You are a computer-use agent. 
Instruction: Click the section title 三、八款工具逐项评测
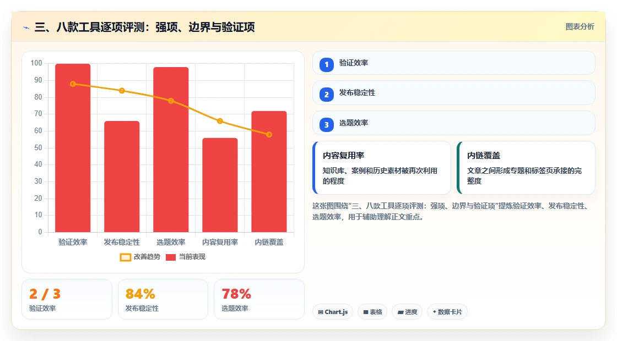(144, 27)
